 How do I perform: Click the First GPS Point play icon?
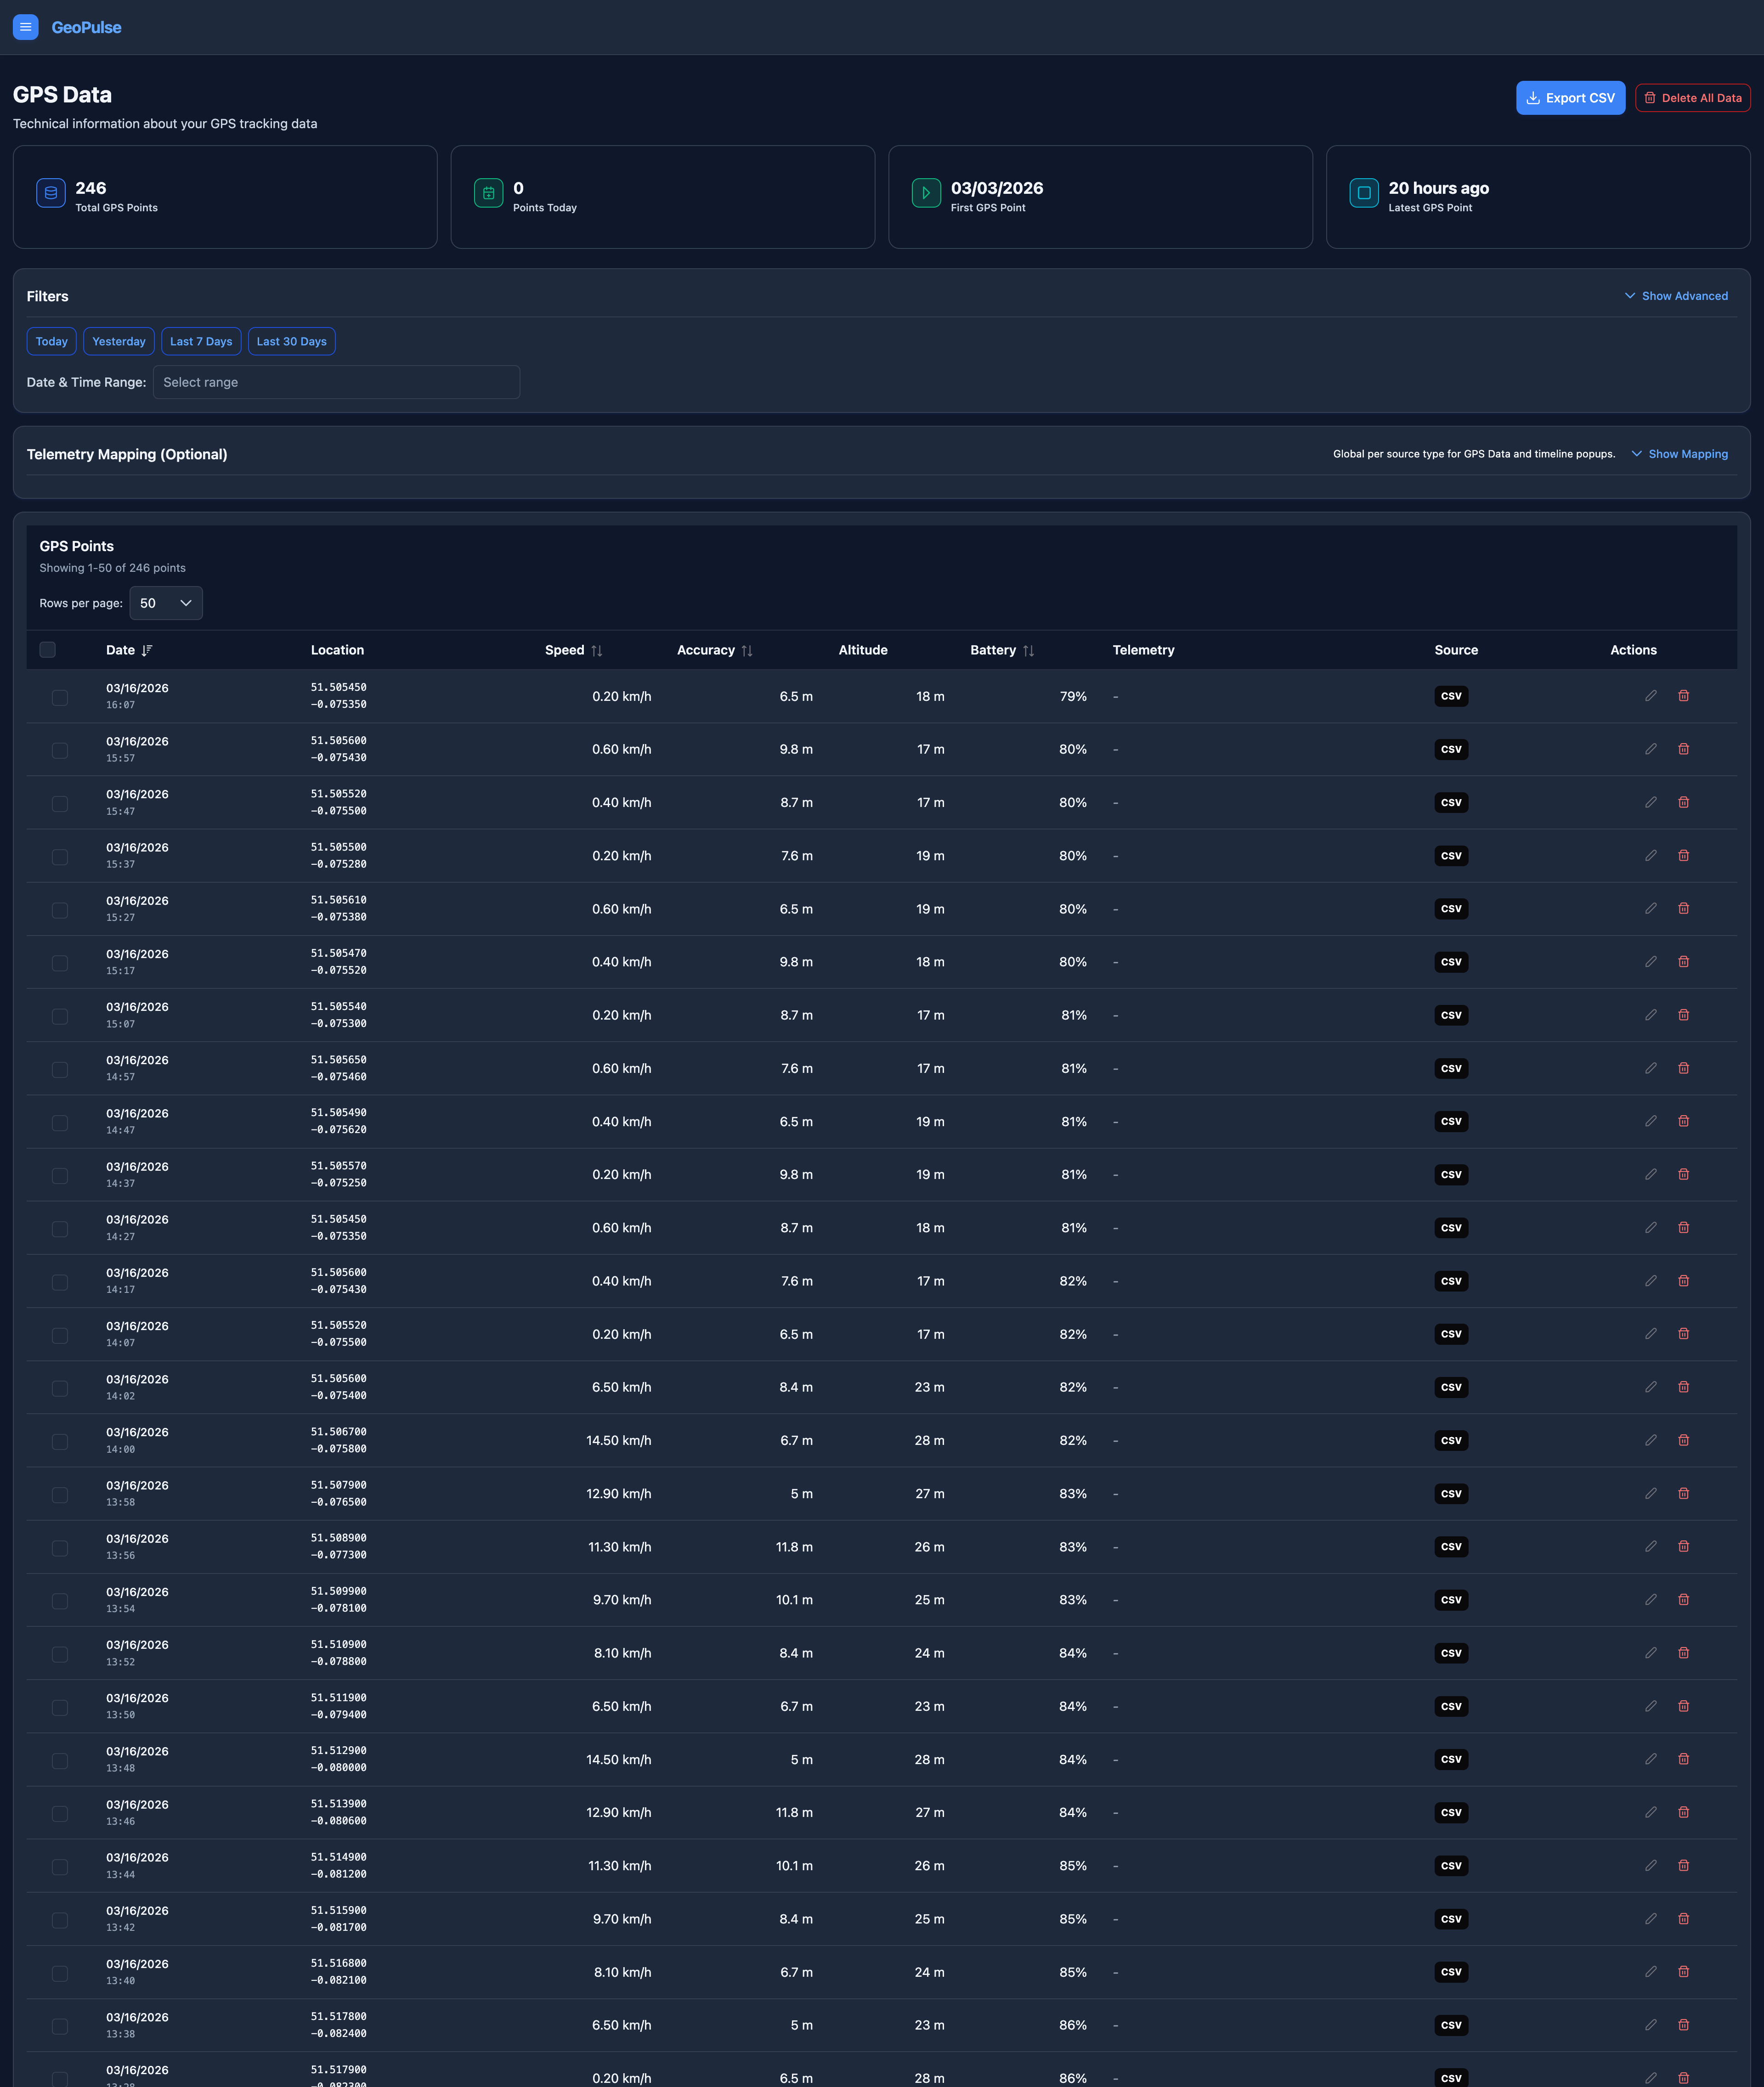pos(926,193)
